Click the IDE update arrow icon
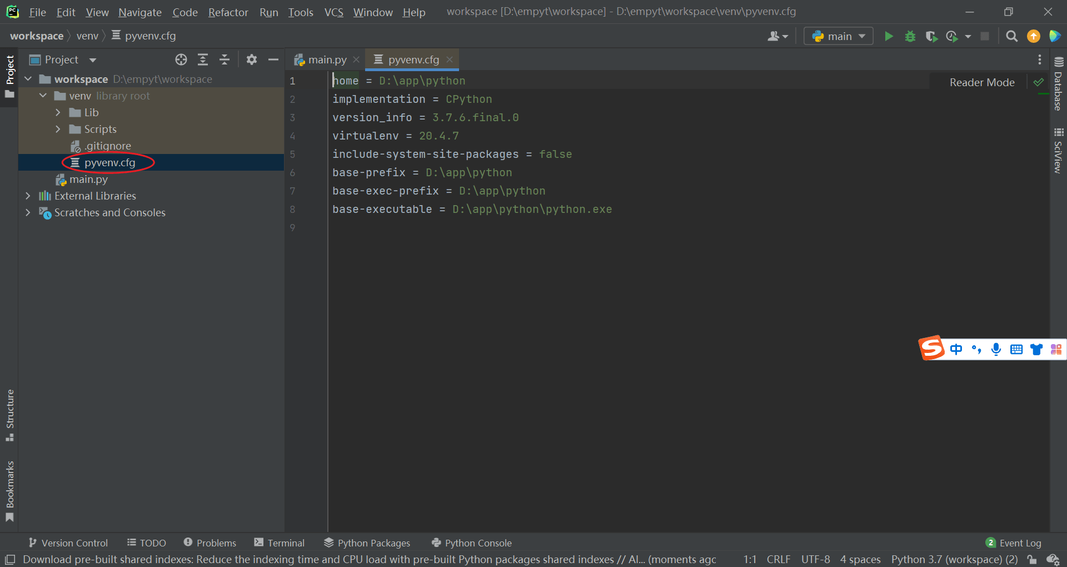This screenshot has height=567, width=1067. 1034,36
